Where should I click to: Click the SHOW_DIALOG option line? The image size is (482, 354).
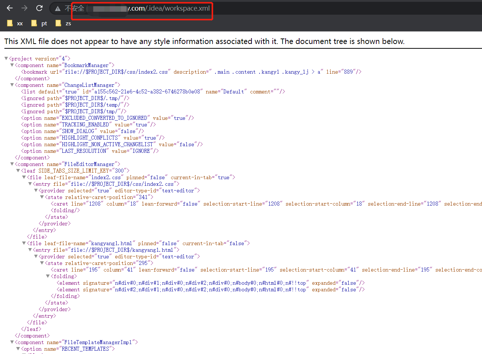click(82, 131)
